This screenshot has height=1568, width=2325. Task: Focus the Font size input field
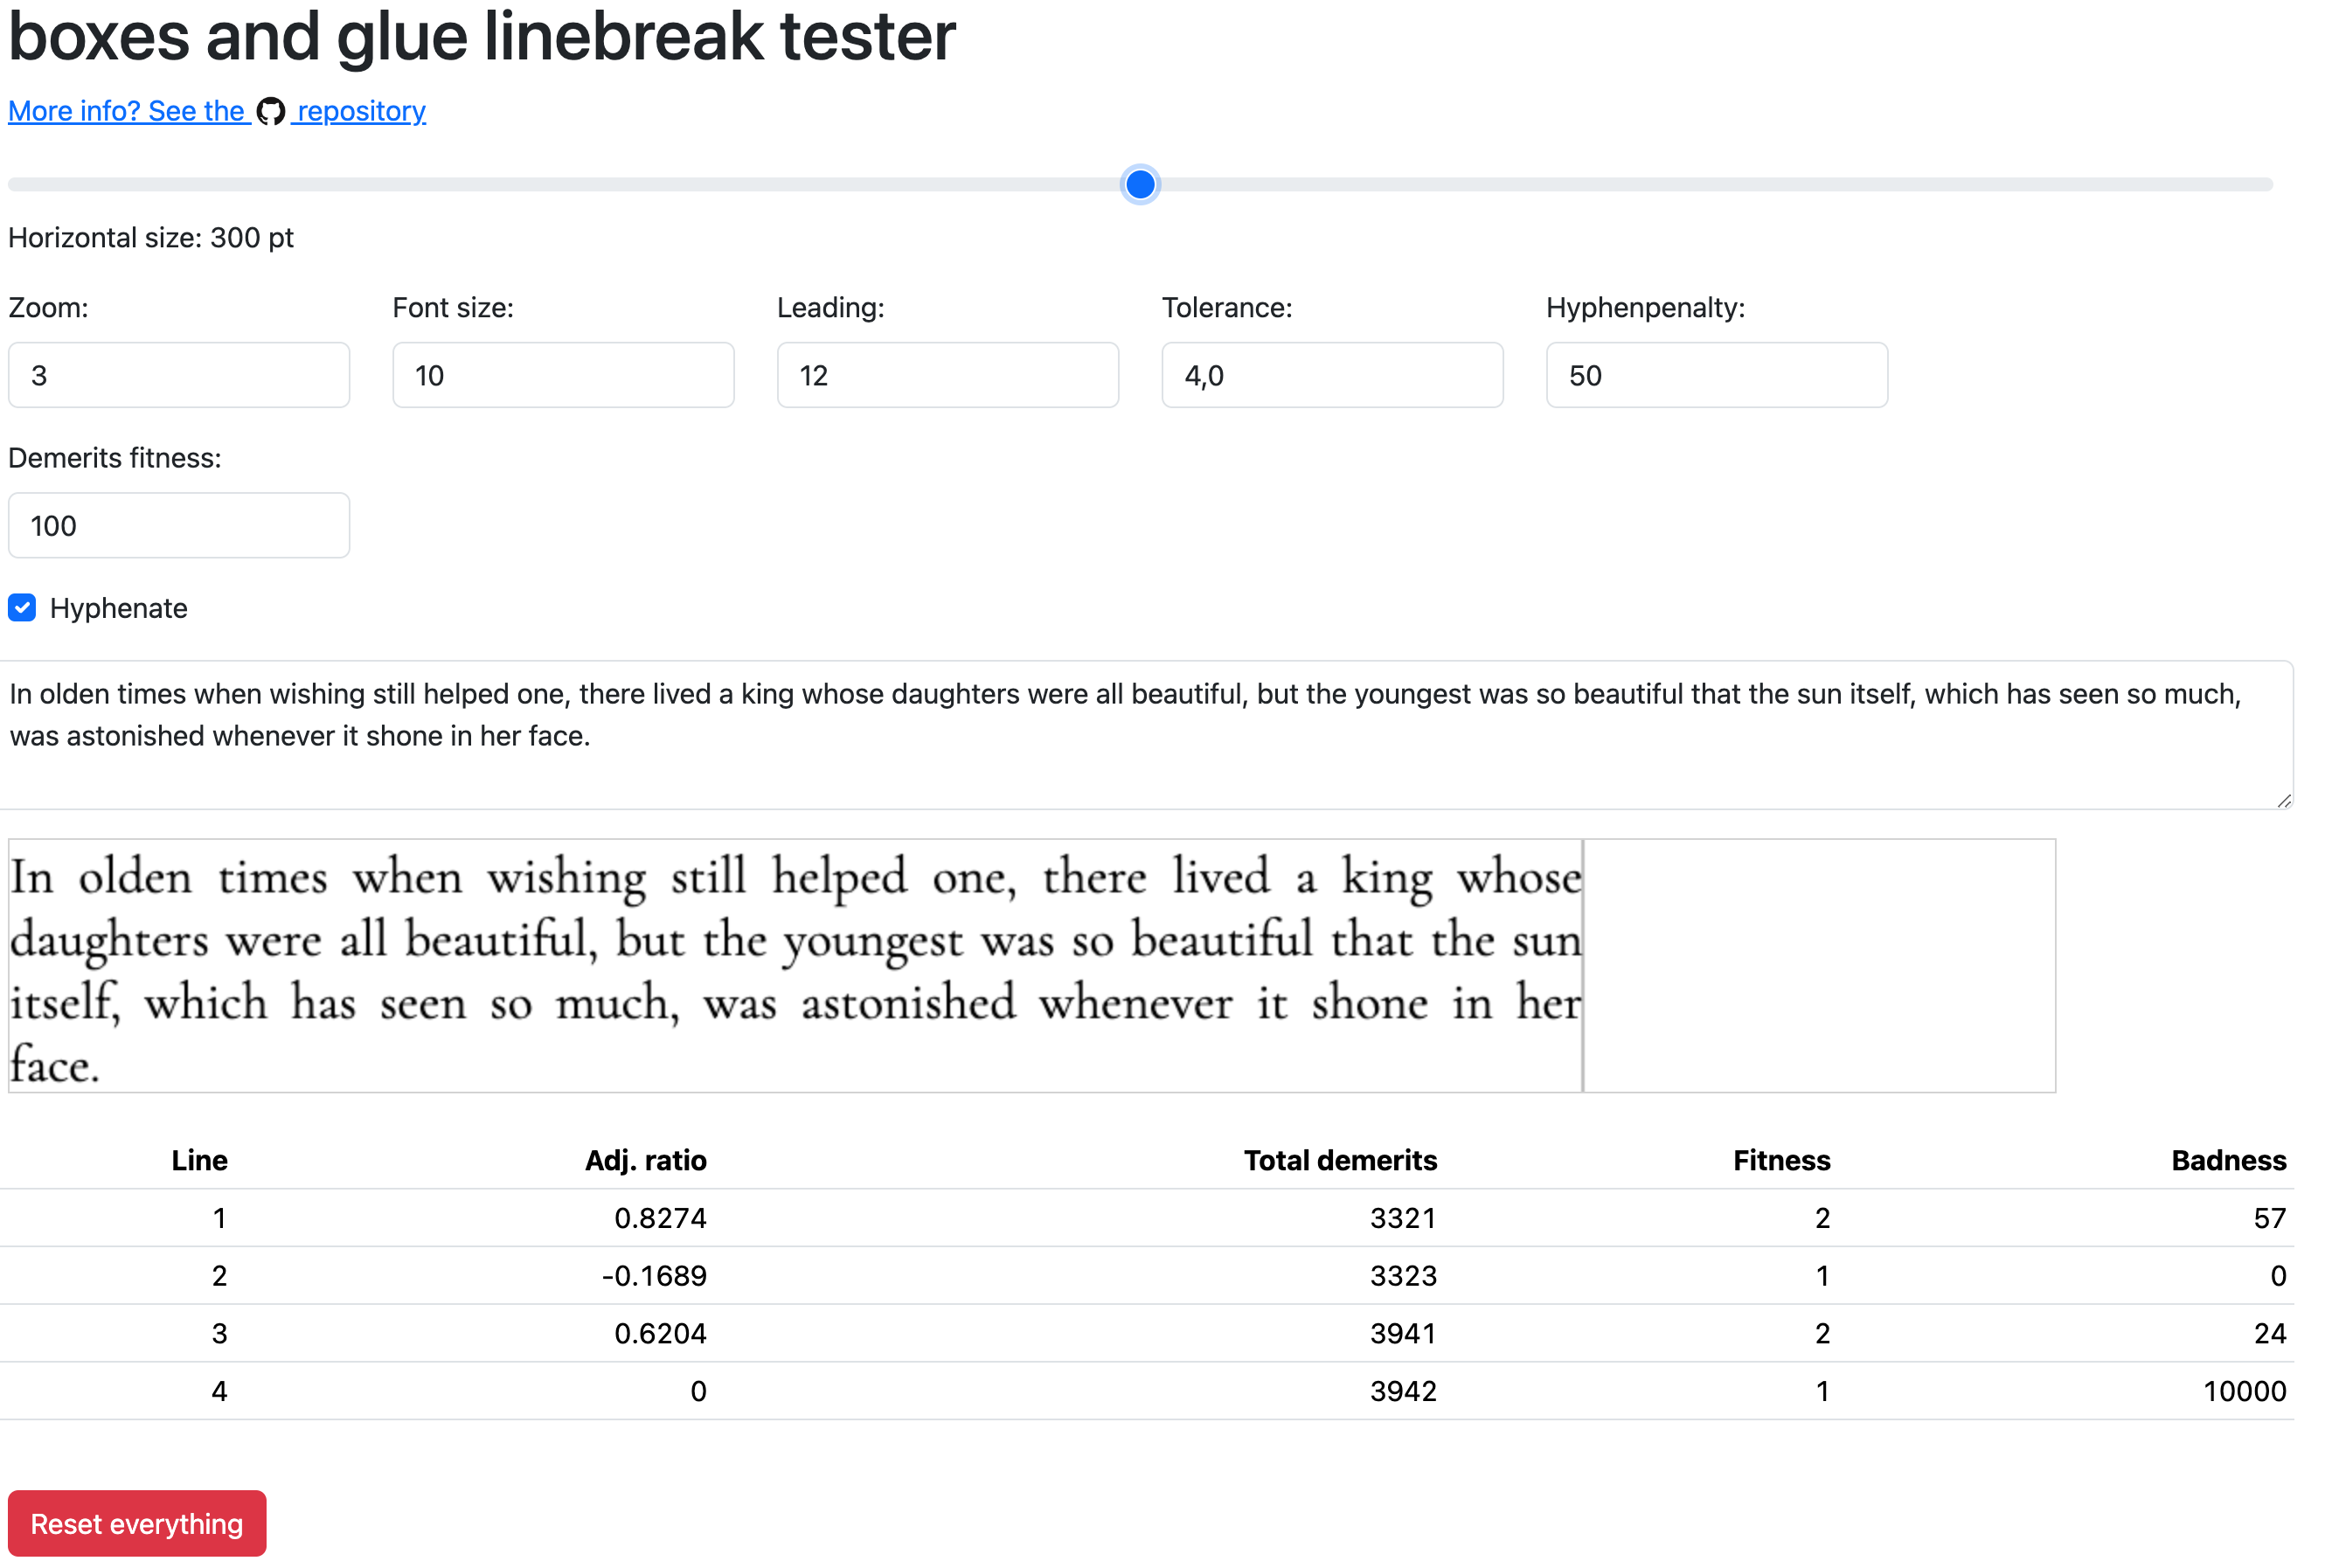[x=563, y=375]
